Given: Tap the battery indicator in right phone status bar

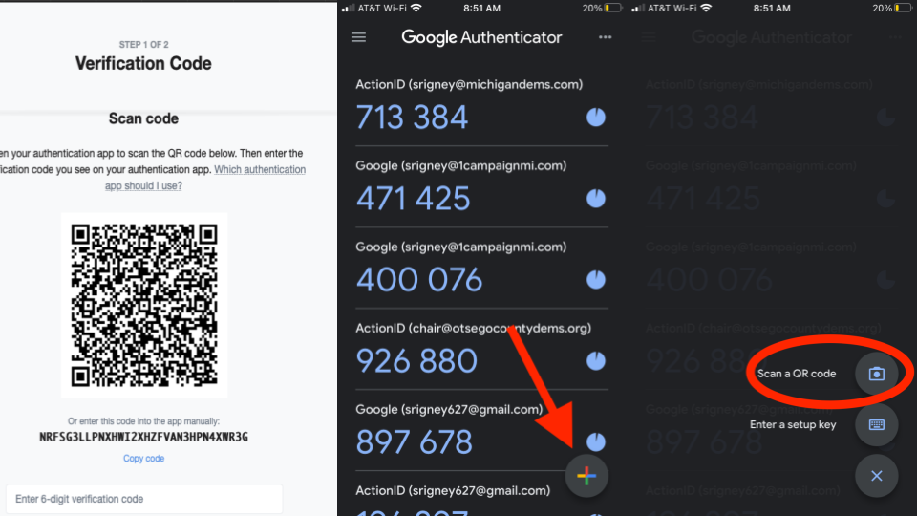Looking at the screenshot, I should [903, 9].
